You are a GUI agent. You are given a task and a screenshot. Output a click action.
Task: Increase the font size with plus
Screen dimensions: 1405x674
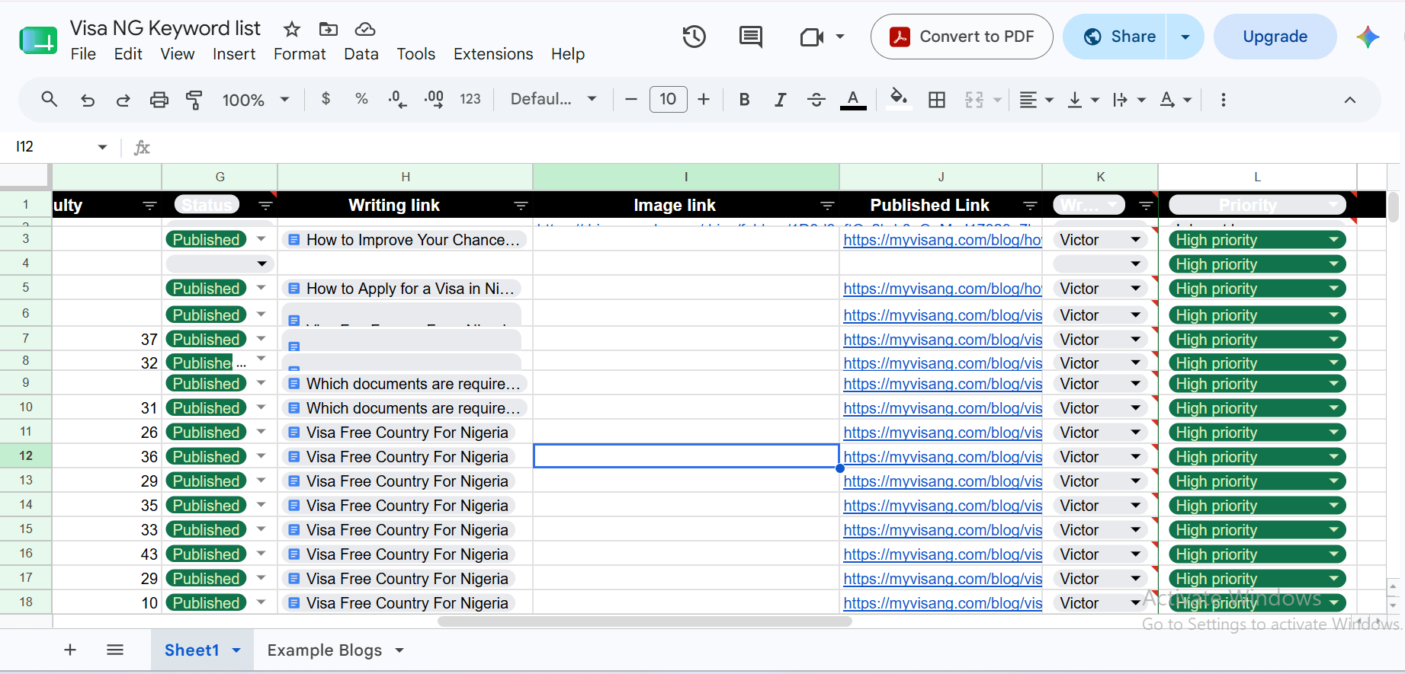click(704, 99)
